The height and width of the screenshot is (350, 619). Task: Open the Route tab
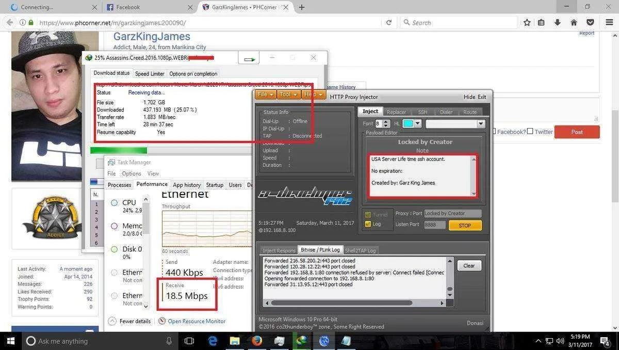coord(470,112)
